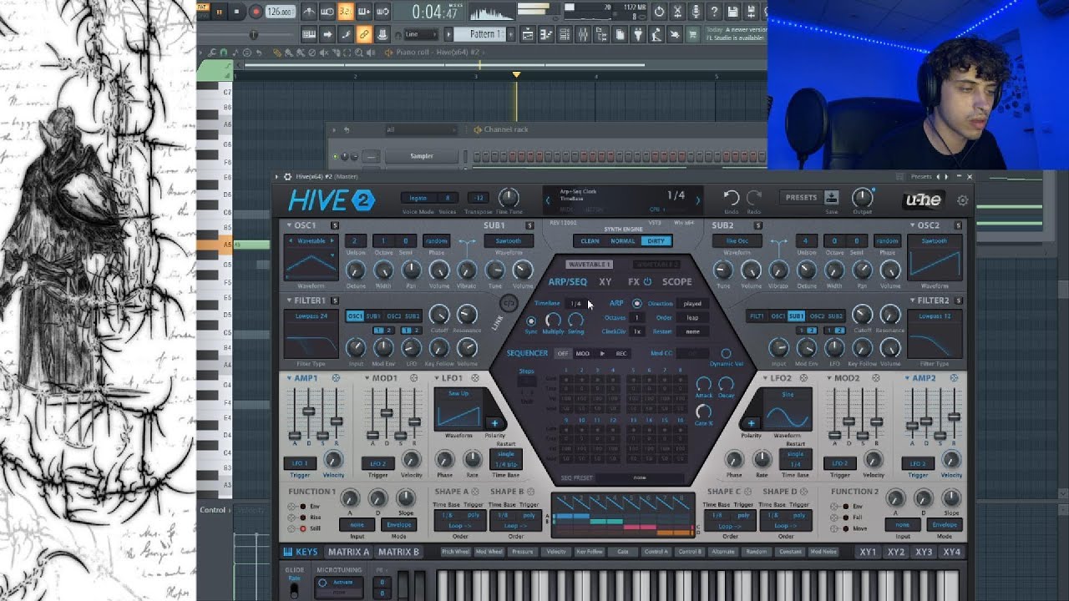Viewport: 1069px width, 601px height.
Task: Collapse the FILTER2 section triangle
Action: pyautogui.click(x=914, y=300)
